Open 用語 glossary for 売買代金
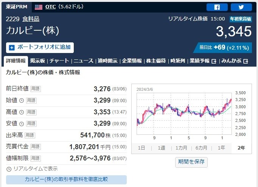This screenshot has width=258, height=187. [x=36, y=146]
